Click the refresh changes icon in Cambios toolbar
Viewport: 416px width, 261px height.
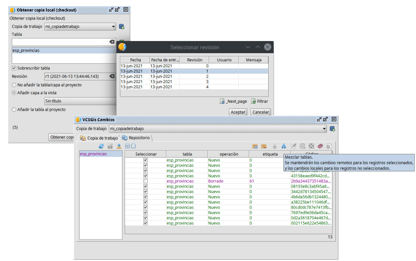point(101,146)
